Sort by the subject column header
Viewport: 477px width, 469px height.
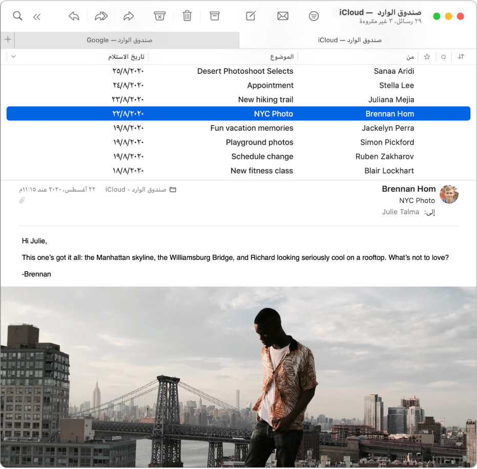[282, 57]
